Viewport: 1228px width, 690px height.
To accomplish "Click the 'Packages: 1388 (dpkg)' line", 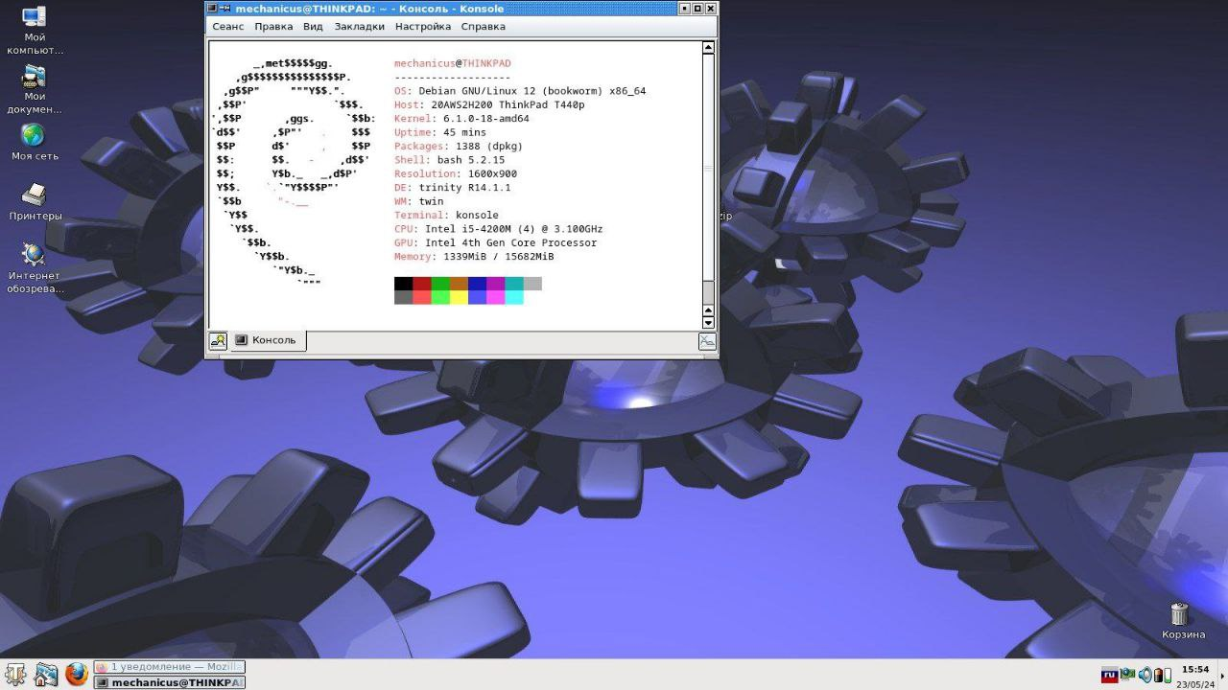I will (x=459, y=146).
